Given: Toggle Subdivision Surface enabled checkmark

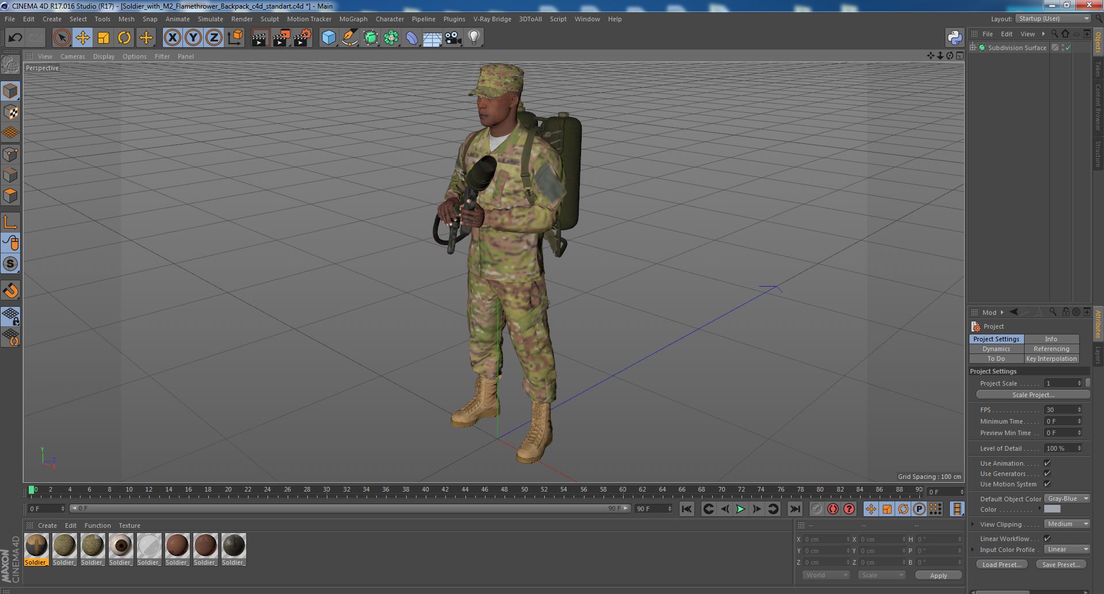Looking at the screenshot, I should coord(1068,48).
